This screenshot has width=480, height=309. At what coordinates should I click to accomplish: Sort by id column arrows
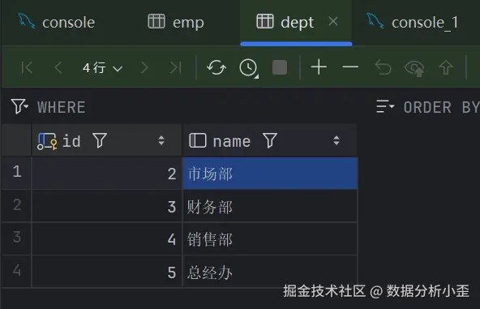pyautogui.click(x=161, y=140)
